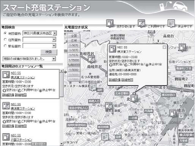195x146 pixels.
Task: Open 詳細地図 link under 横浜東ステーション in the list
Action: point(21,95)
